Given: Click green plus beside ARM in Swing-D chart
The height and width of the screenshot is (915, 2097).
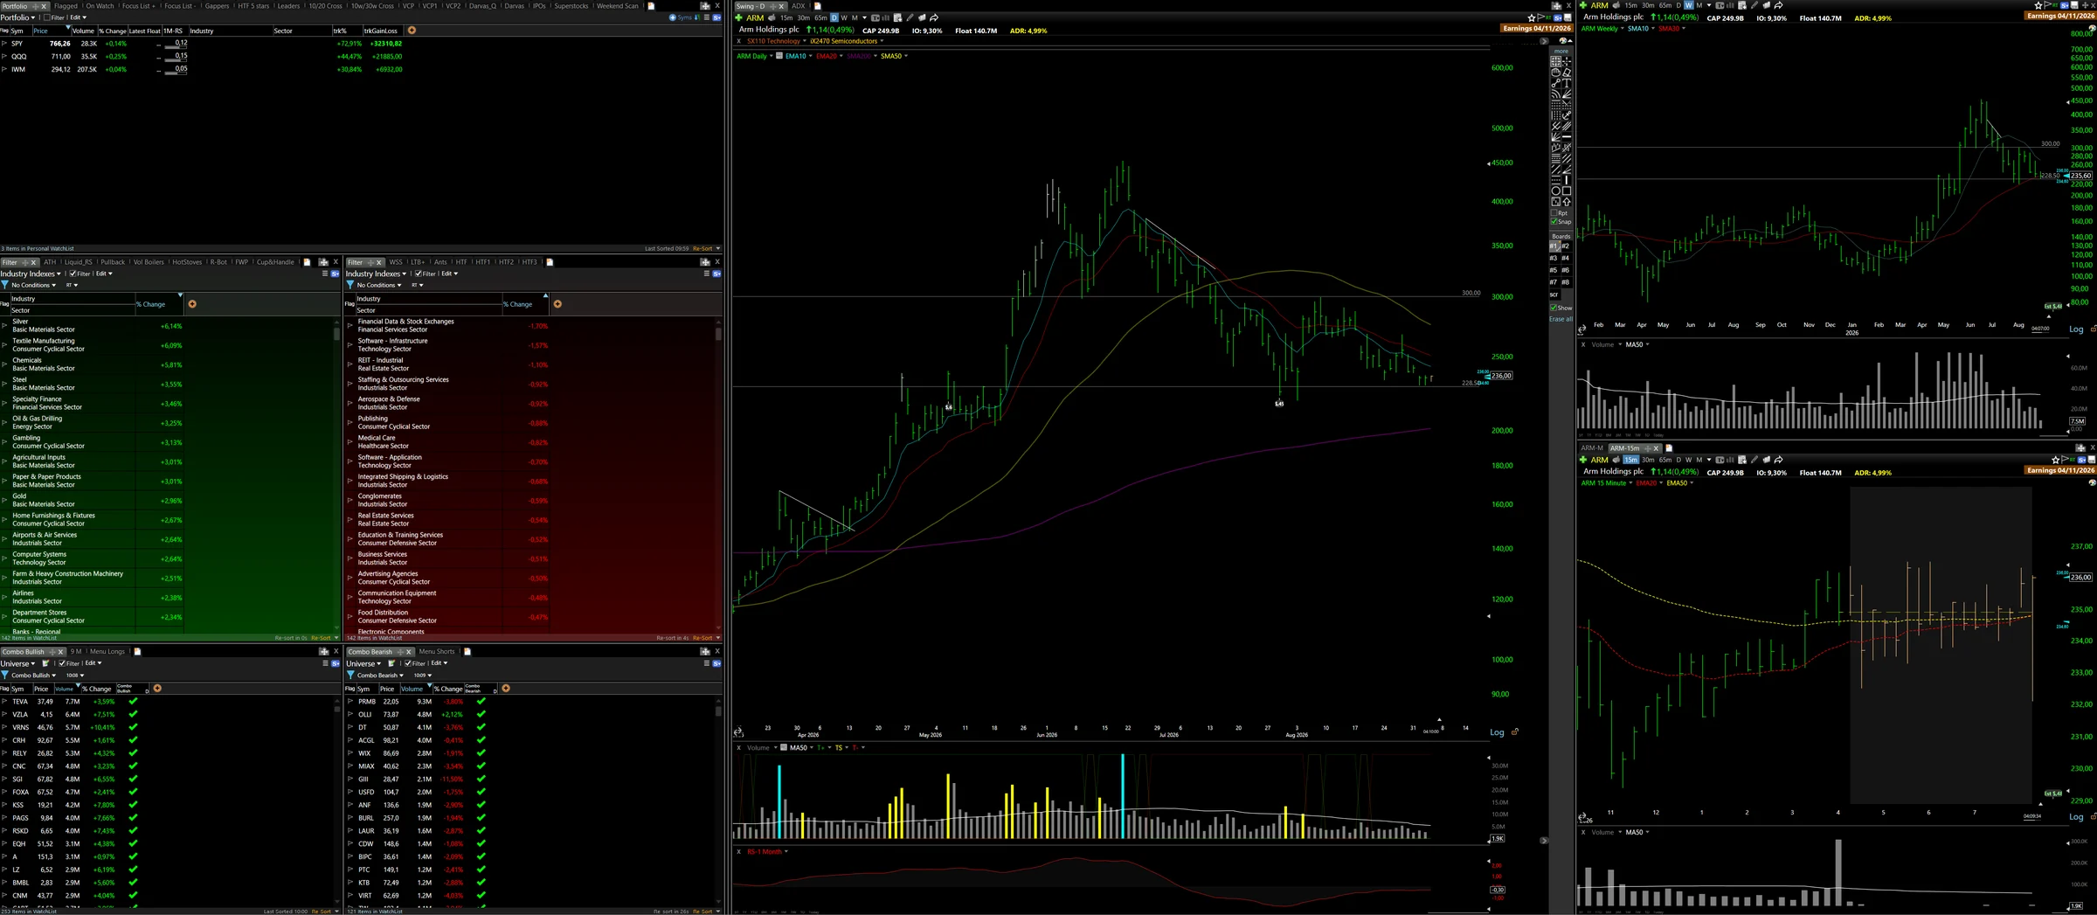Looking at the screenshot, I should tap(738, 17).
